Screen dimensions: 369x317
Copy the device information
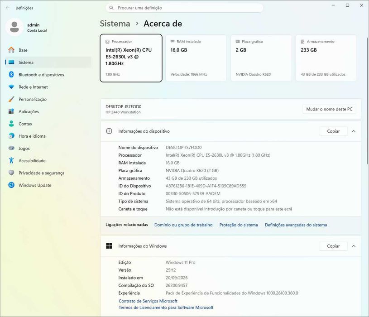tap(333, 131)
